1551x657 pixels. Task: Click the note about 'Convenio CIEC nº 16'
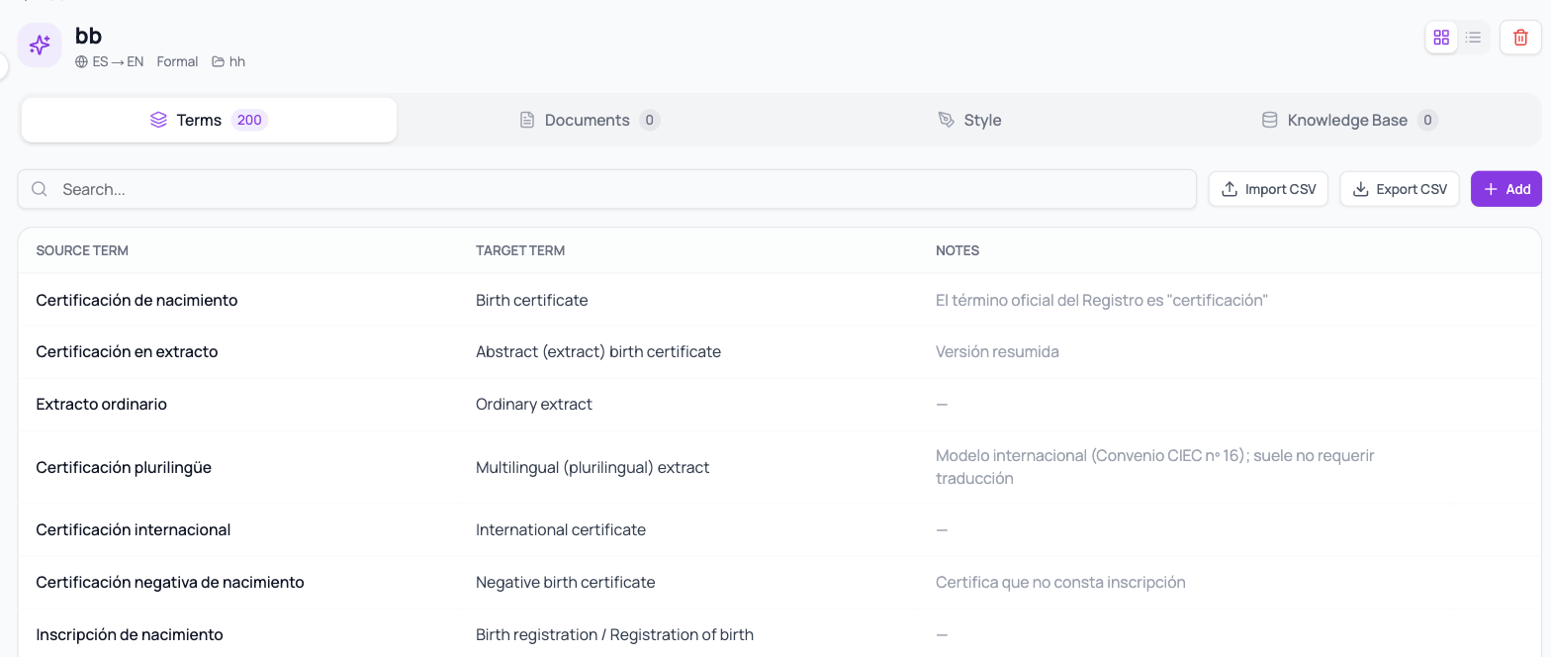[1155, 467]
